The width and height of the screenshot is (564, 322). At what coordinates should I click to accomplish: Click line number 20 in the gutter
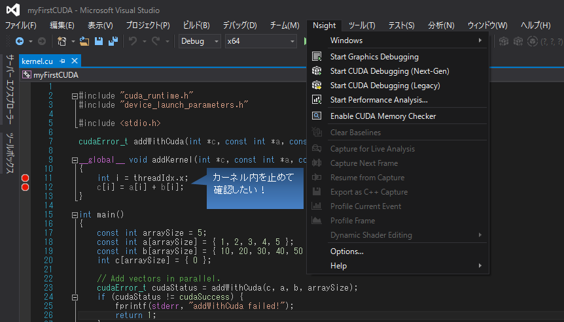[x=48, y=260]
